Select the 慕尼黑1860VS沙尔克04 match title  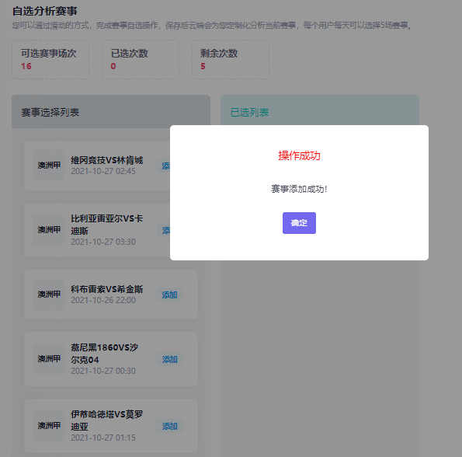[104, 353]
